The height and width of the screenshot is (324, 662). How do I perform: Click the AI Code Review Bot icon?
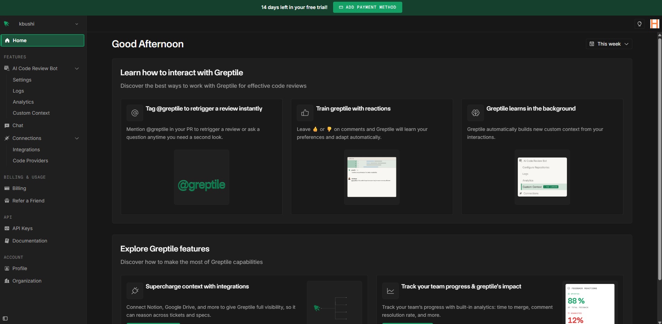(x=7, y=68)
